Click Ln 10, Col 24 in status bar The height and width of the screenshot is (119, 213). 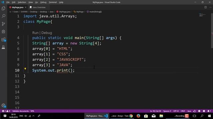155,111
